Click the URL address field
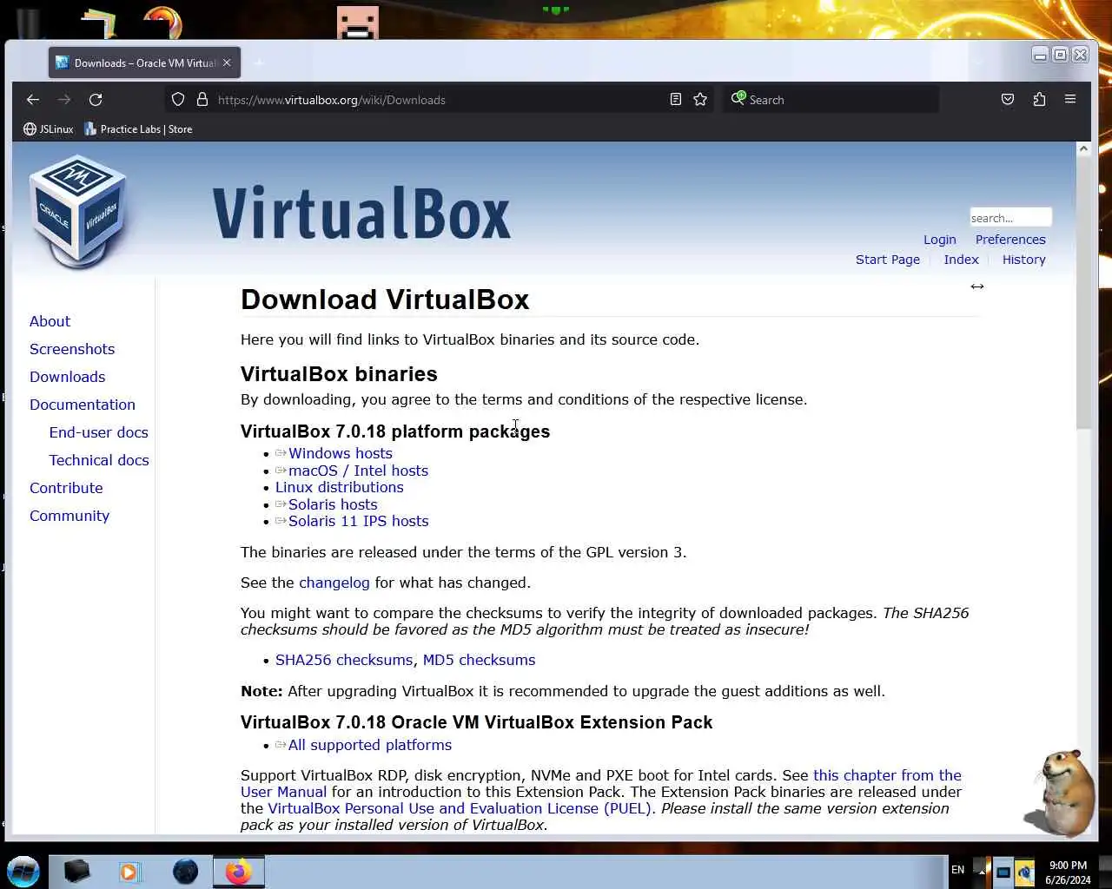This screenshot has height=889, width=1112. pos(439,100)
